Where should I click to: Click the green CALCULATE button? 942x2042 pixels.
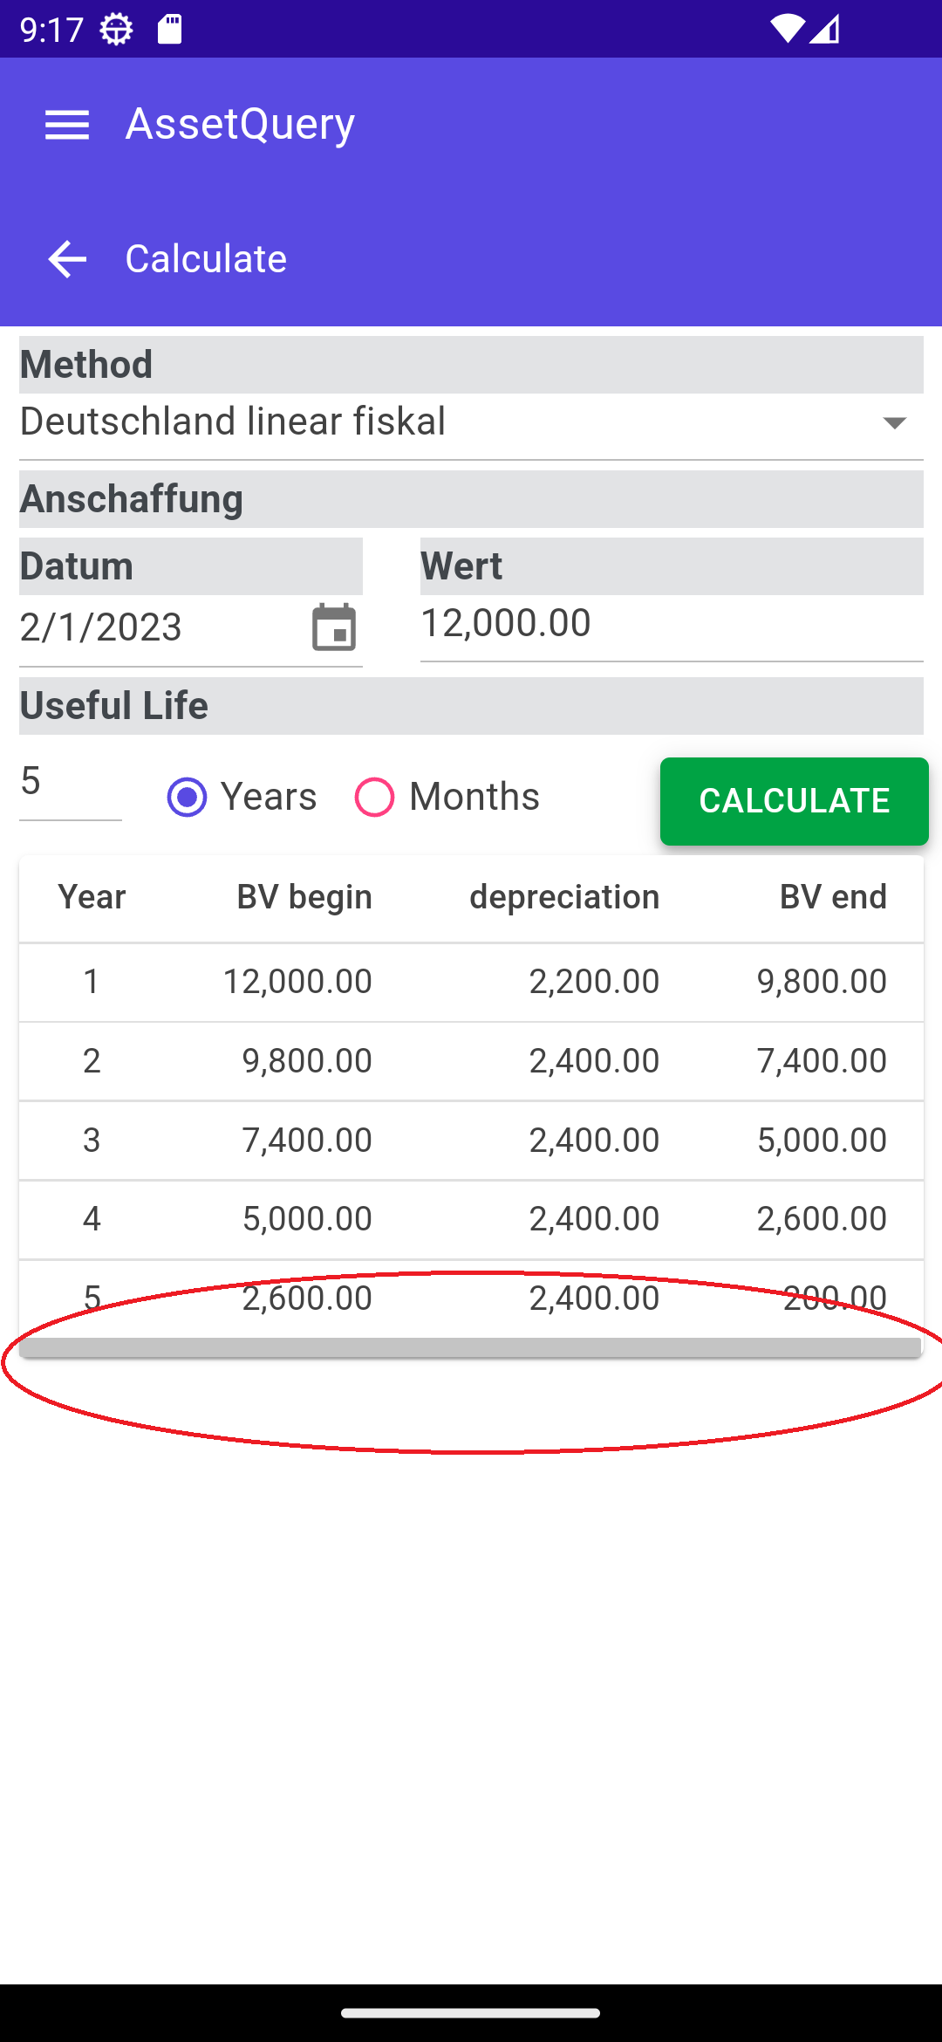pos(795,801)
